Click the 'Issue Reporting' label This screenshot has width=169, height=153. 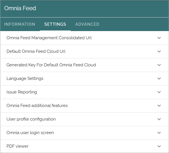[22, 92]
